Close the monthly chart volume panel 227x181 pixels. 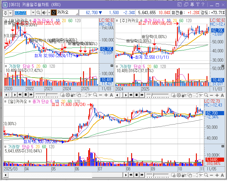112,66
